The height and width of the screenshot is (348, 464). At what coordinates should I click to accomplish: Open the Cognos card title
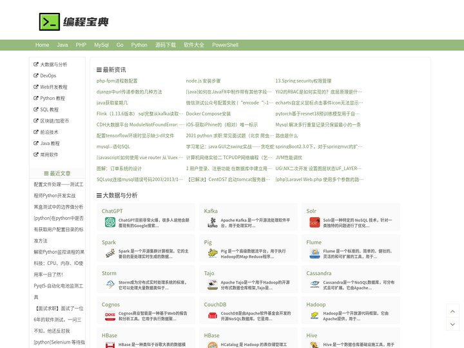point(111,304)
